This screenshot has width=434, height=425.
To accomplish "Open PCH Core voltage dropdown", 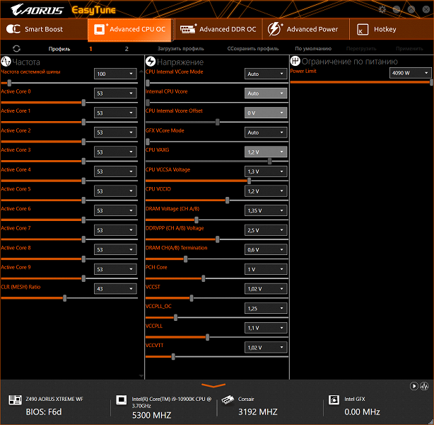I will [x=266, y=269].
